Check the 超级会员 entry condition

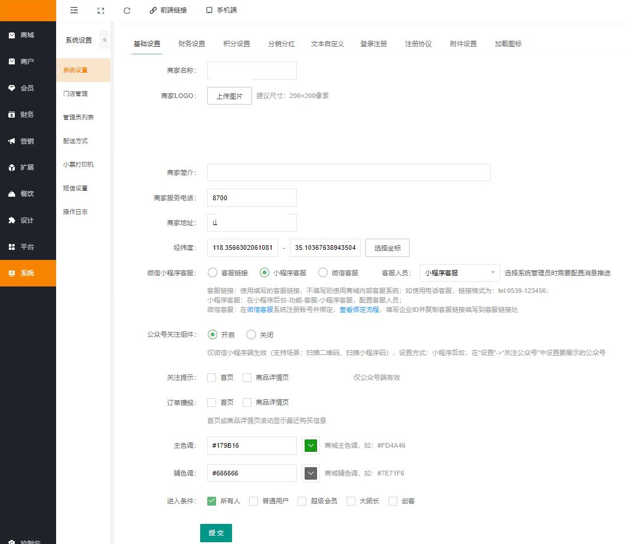tap(302, 501)
